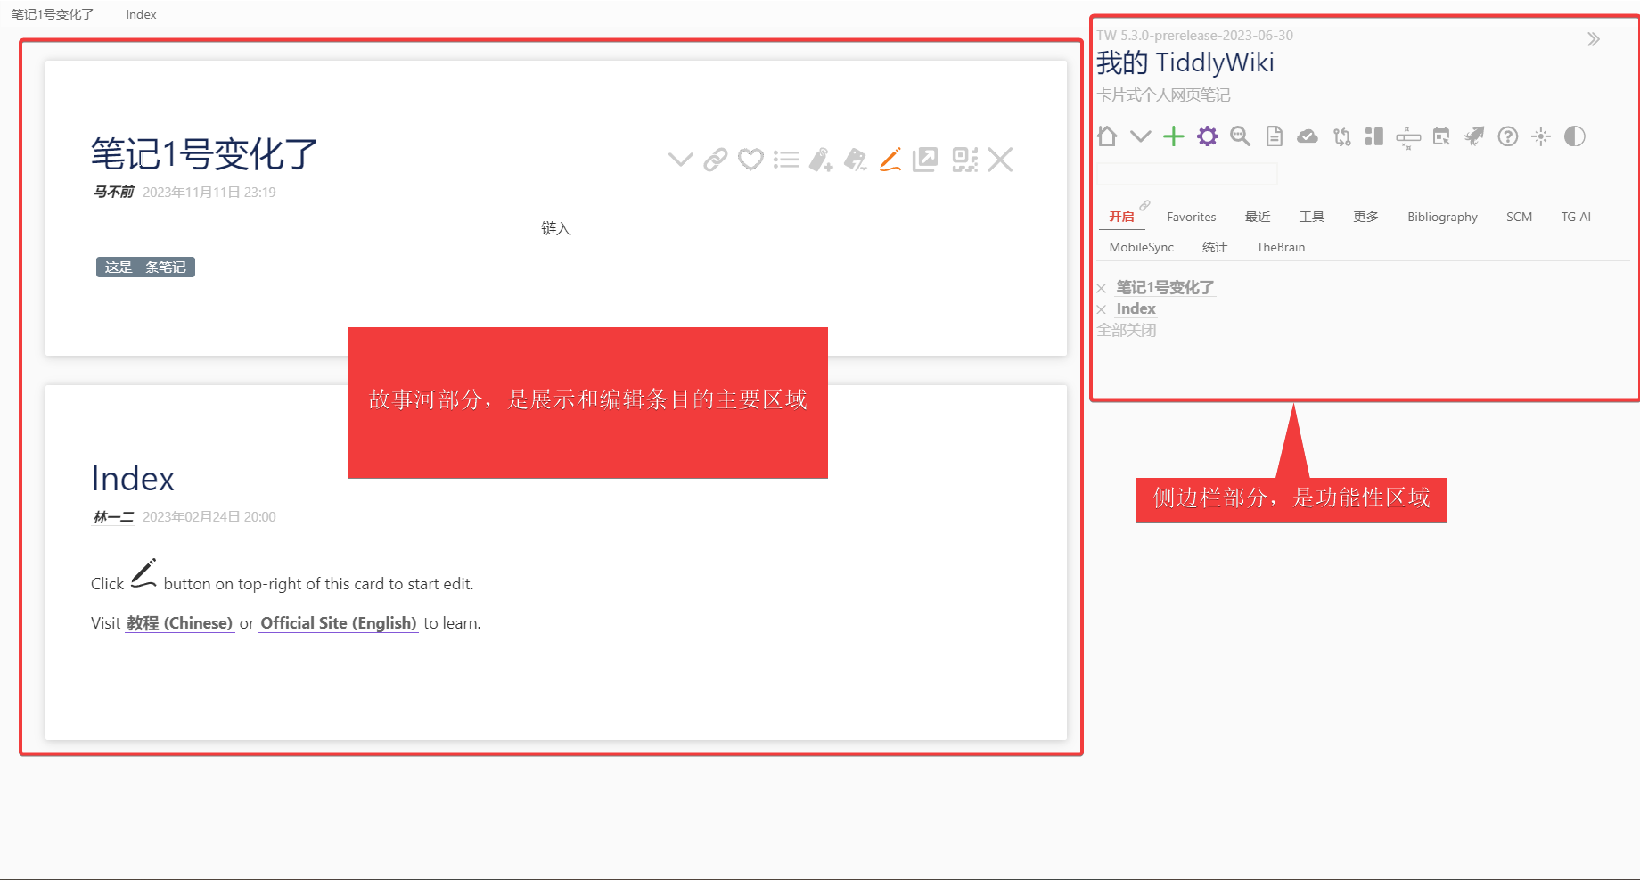
Task: Open advanced search magnifier icon
Action: (1240, 136)
